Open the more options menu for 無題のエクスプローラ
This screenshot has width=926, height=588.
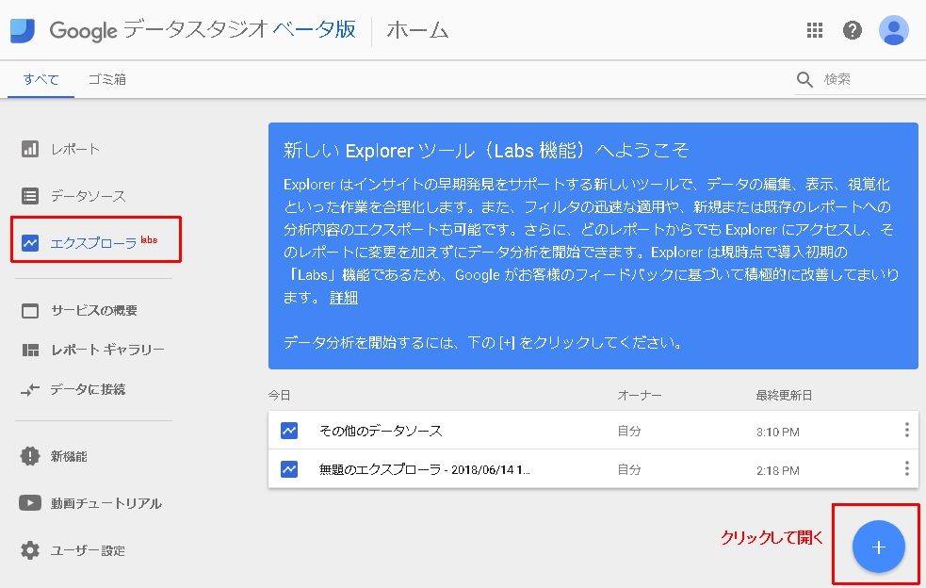tap(906, 469)
